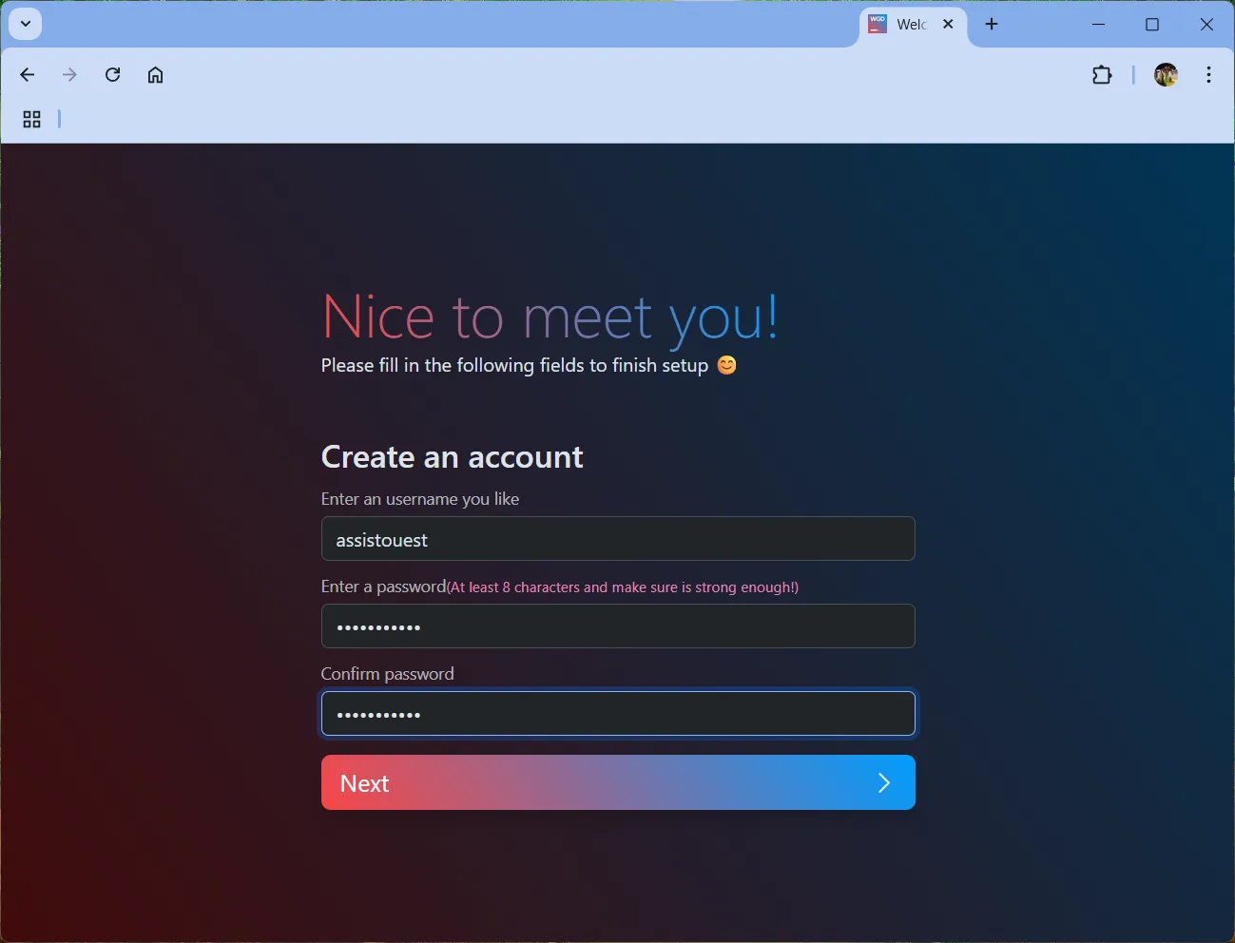This screenshot has height=943, width=1235.
Task: Click the forward navigation arrow
Action: tap(69, 75)
